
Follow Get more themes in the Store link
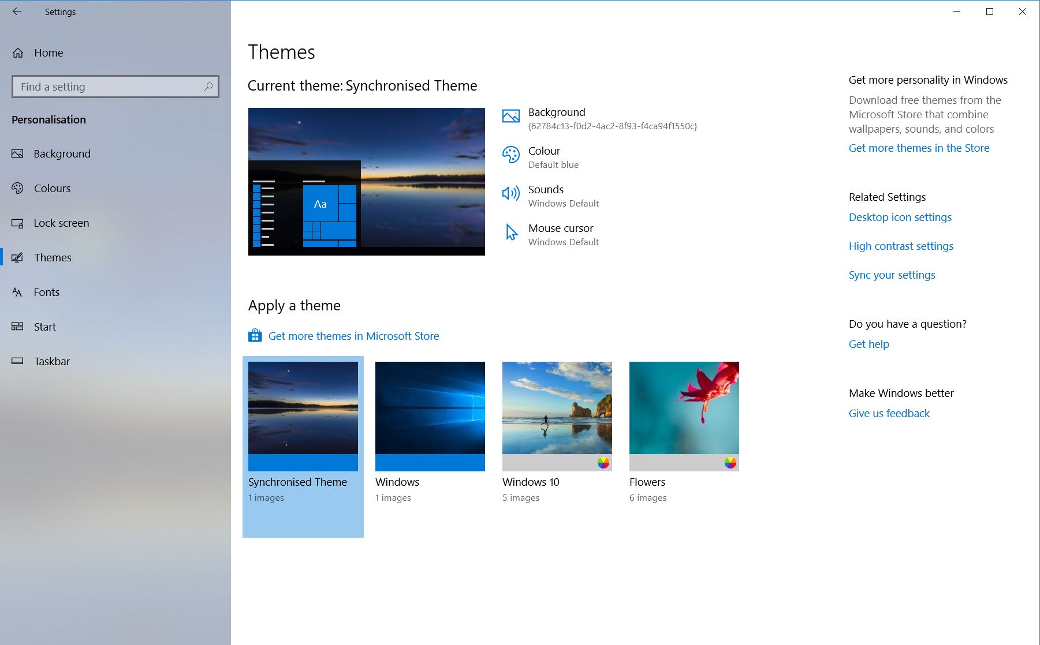click(x=919, y=148)
